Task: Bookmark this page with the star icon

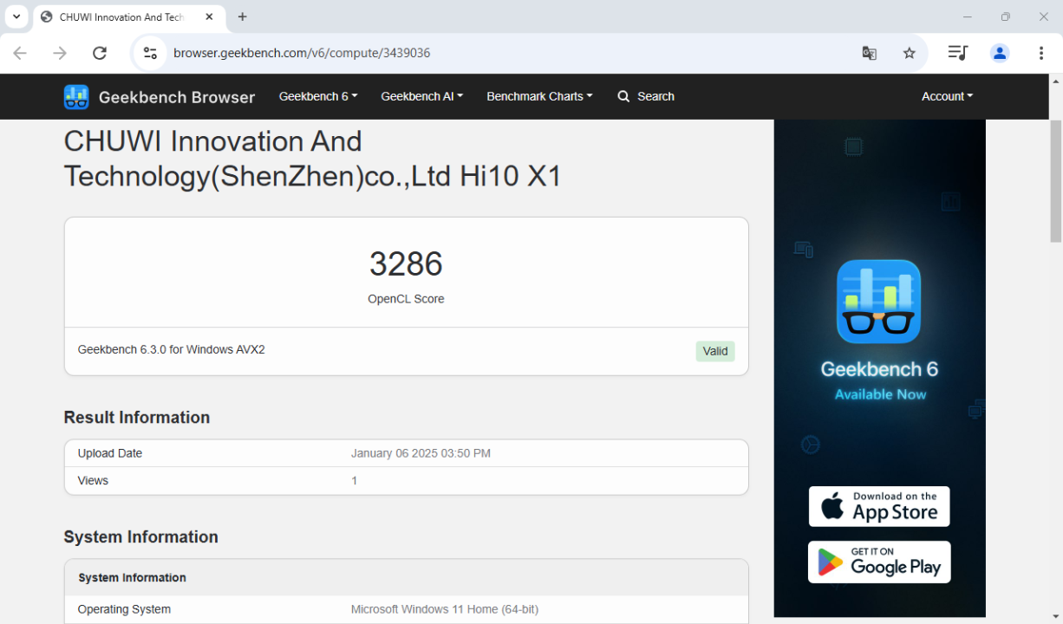Action: pos(909,53)
